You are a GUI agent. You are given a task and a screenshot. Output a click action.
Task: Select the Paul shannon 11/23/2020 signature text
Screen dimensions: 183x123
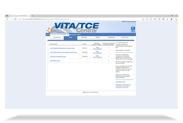click(x=123, y=50)
